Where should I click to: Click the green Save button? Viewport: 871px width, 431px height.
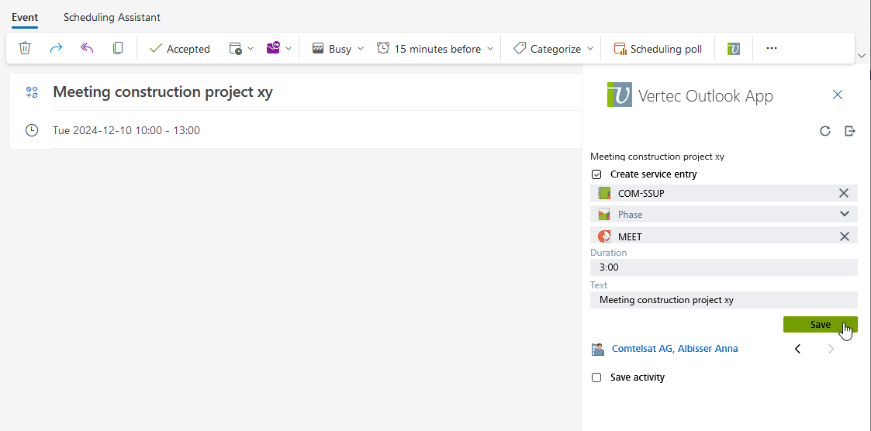click(x=820, y=325)
